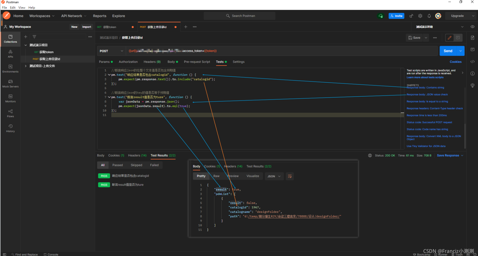
Task: Open the request info icon in right sidebar
Action: (472, 73)
